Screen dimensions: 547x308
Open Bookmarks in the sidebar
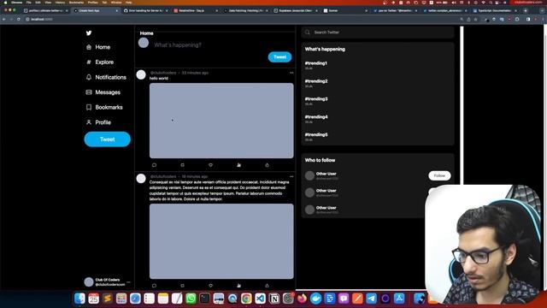click(104, 107)
